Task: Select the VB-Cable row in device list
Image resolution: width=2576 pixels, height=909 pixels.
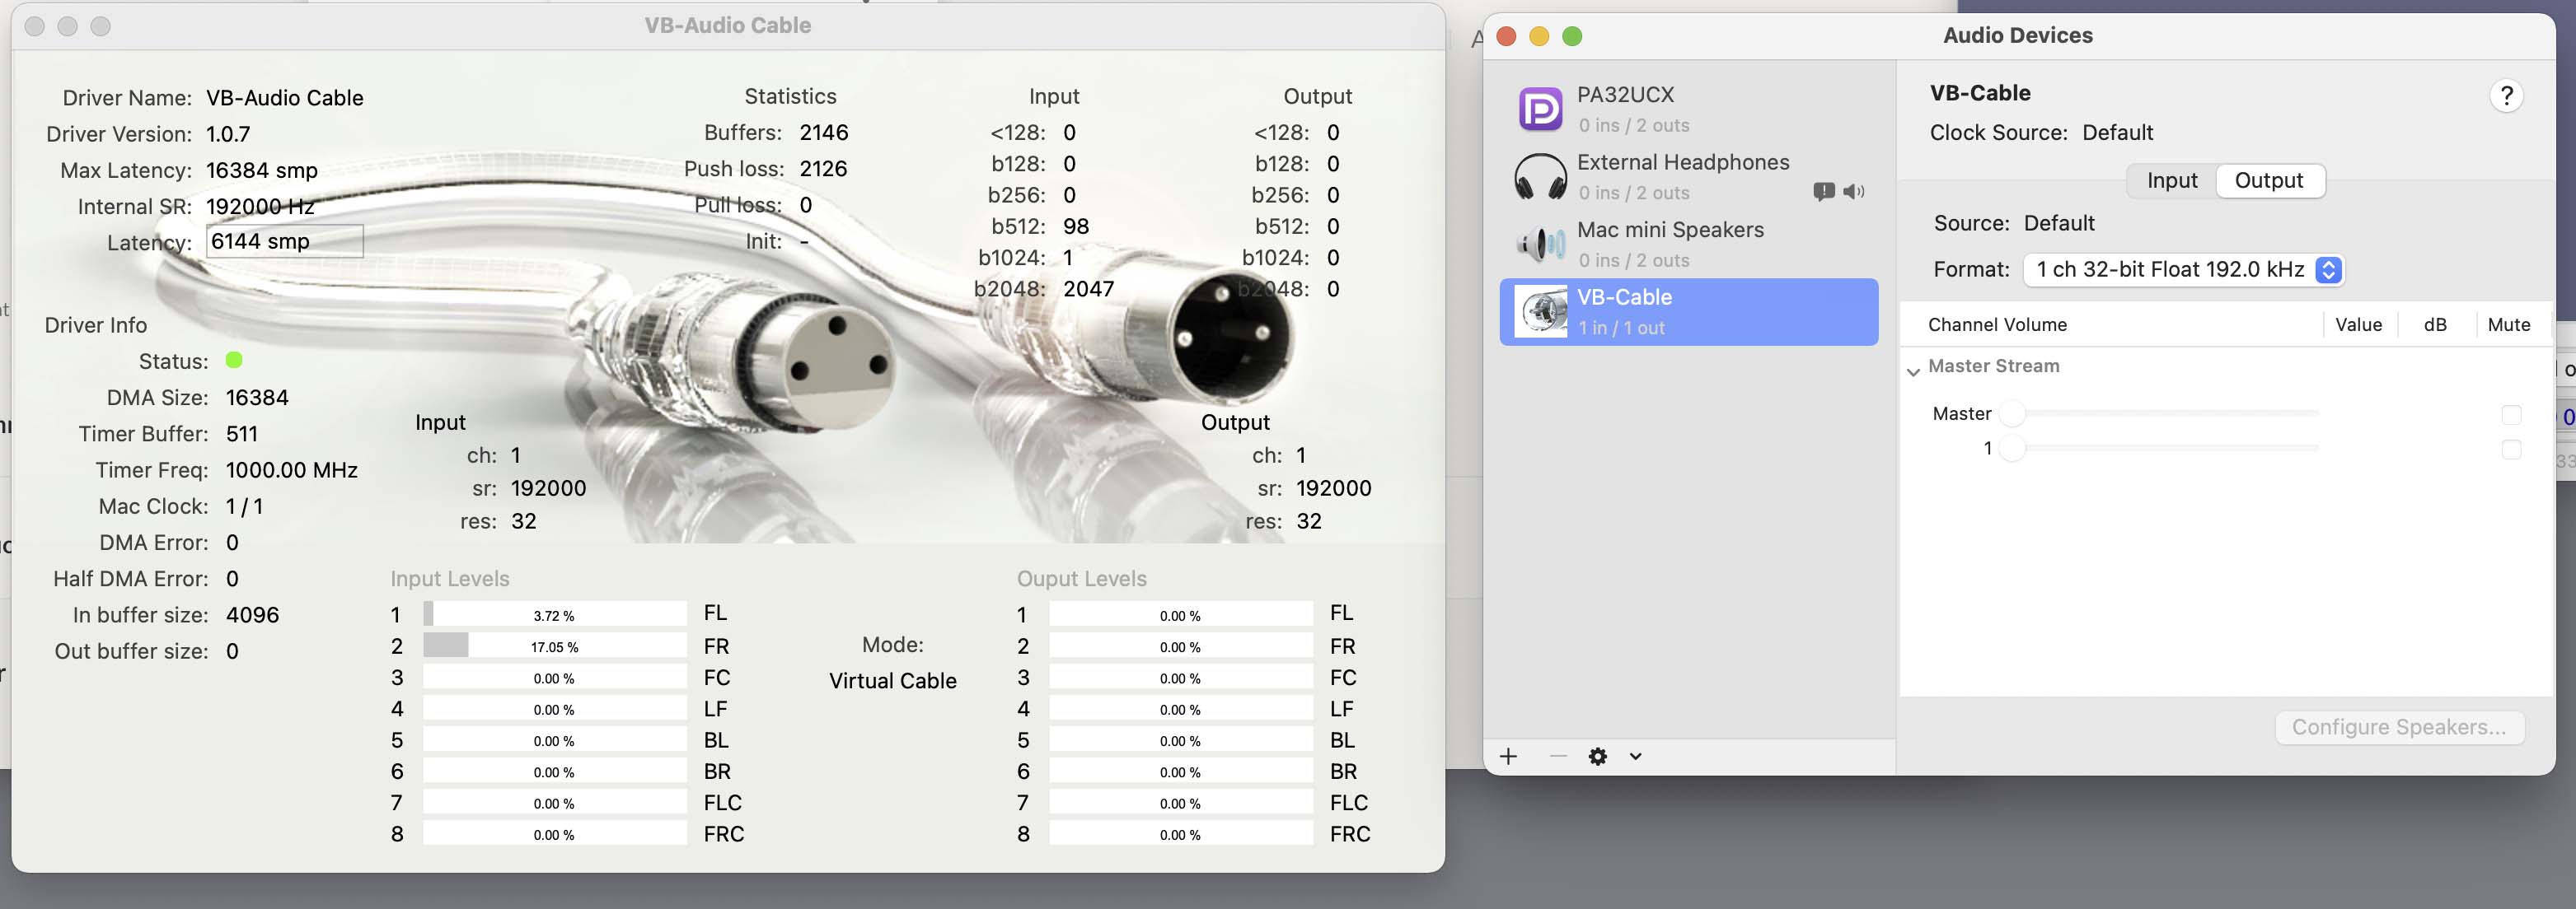Action: (1688, 312)
